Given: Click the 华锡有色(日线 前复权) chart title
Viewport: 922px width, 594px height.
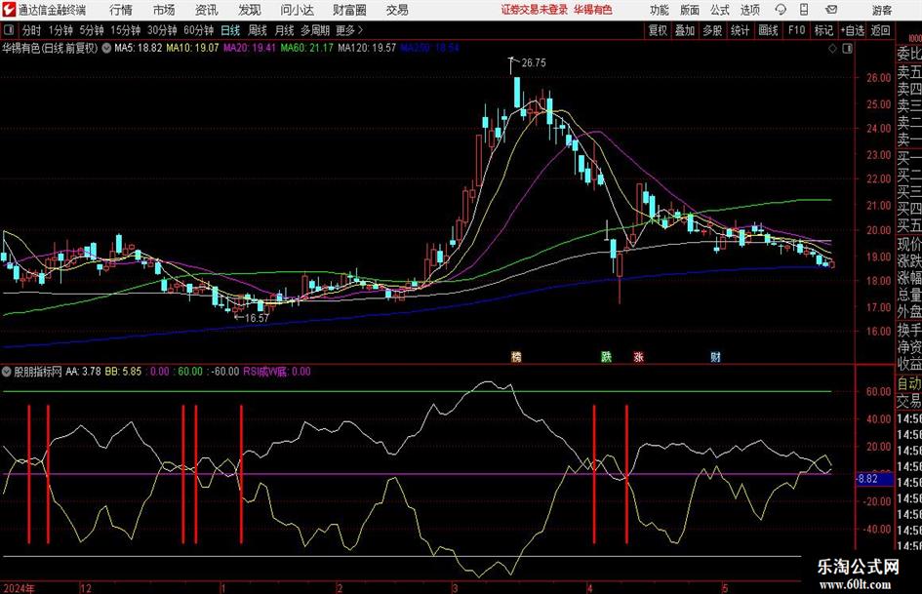Looking at the screenshot, I should (x=51, y=48).
